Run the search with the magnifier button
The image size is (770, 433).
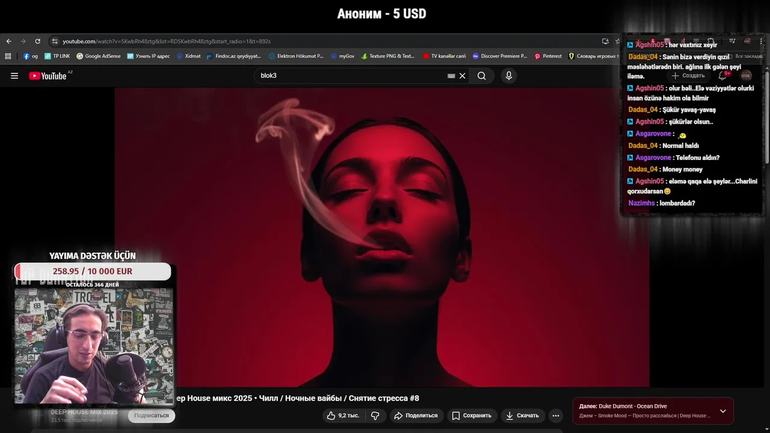click(x=482, y=76)
